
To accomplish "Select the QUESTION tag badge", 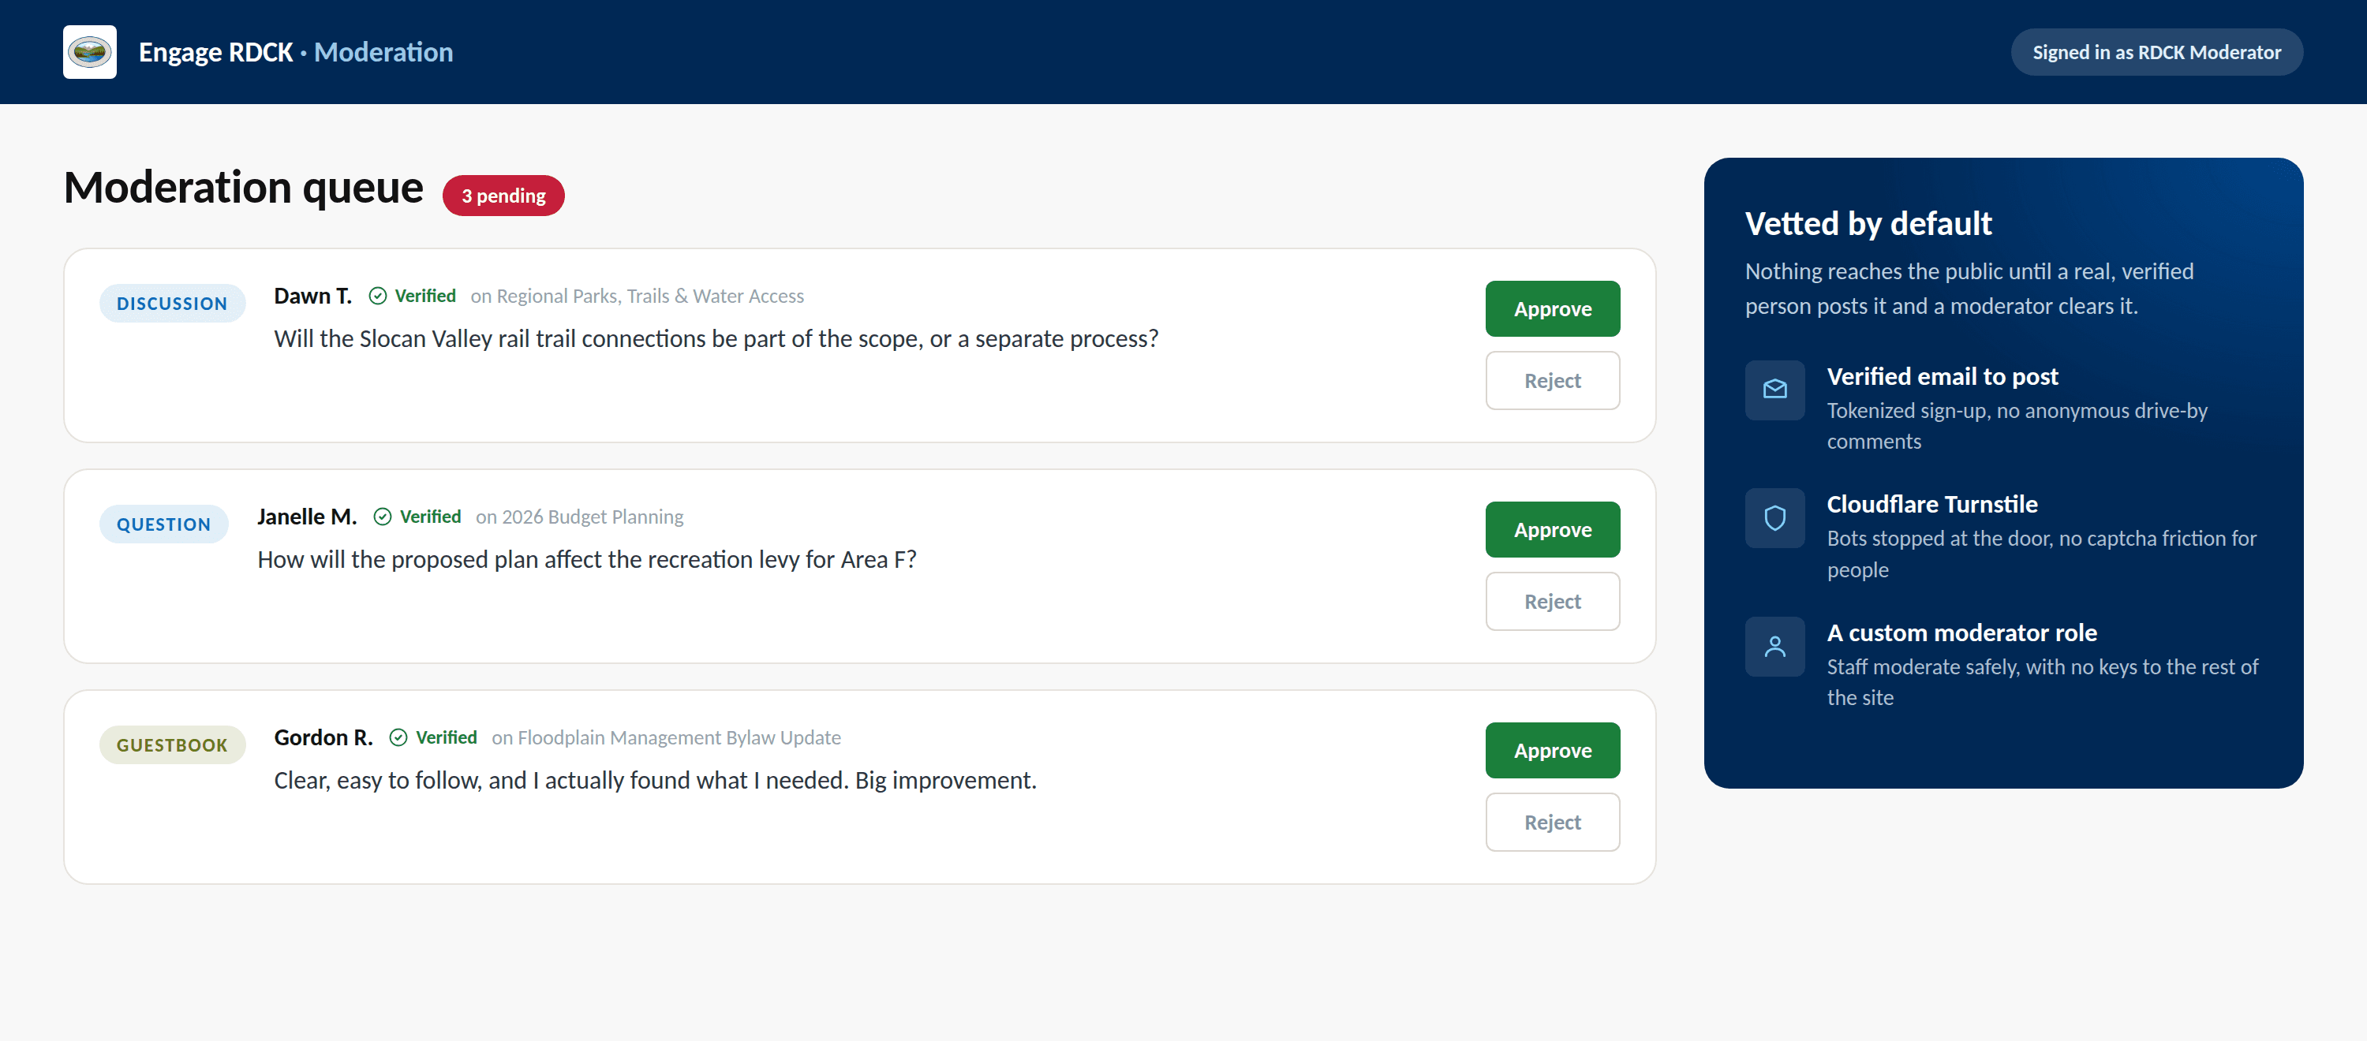I will tap(163, 524).
